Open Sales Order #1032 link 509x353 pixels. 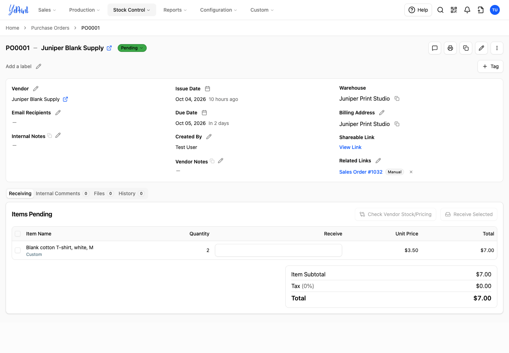coord(361,172)
